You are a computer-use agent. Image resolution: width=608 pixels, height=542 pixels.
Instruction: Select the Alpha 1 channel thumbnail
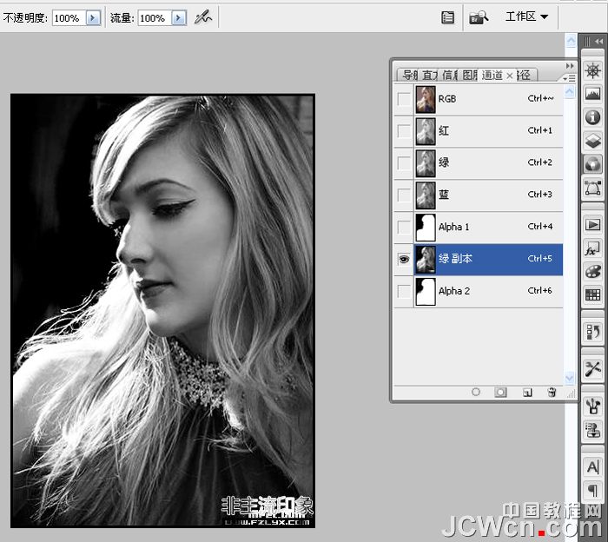426,228
